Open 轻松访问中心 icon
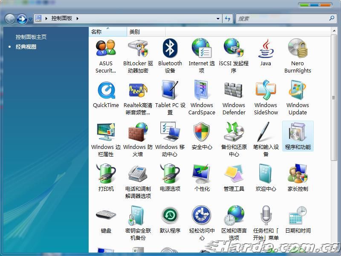Screen dimensions: 341x256 click(x=202, y=223)
